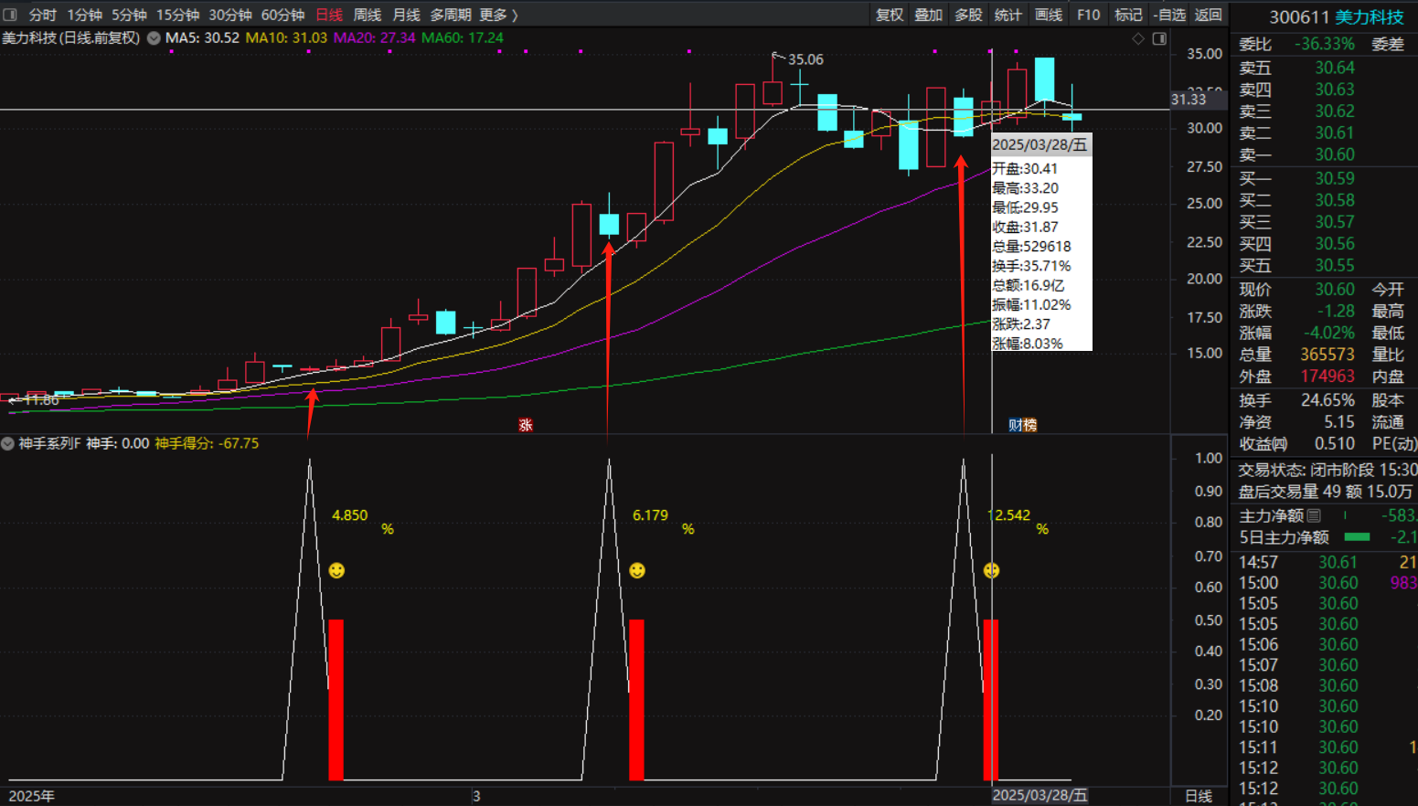Click the 复权 adjustment button

[x=889, y=15]
